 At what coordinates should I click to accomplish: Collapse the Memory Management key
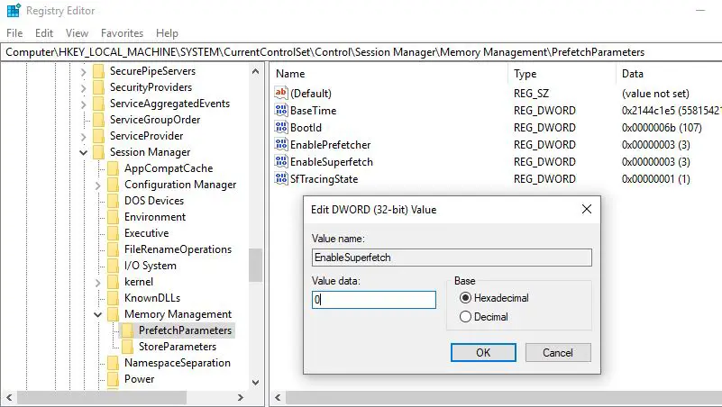click(x=97, y=314)
